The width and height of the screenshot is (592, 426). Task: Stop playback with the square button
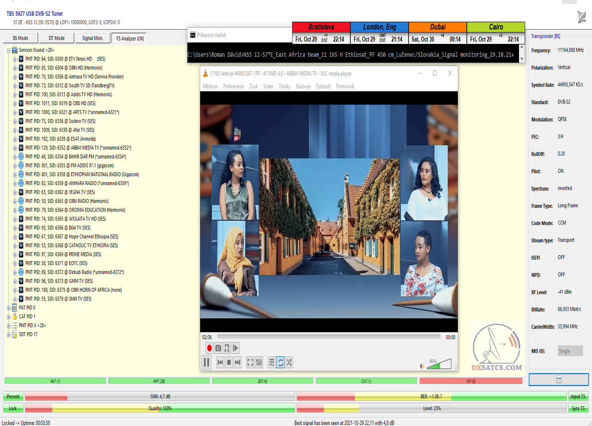pyautogui.click(x=229, y=362)
